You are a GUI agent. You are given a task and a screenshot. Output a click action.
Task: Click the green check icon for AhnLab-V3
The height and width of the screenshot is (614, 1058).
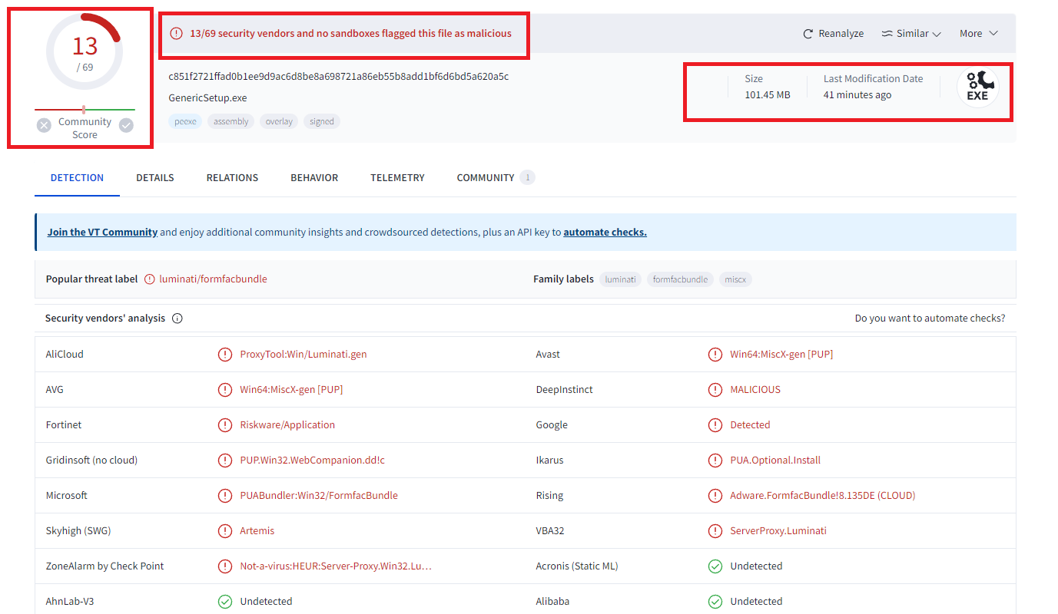click(225, 602)
